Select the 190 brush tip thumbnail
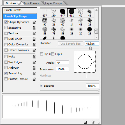 (x=54, y=13)
